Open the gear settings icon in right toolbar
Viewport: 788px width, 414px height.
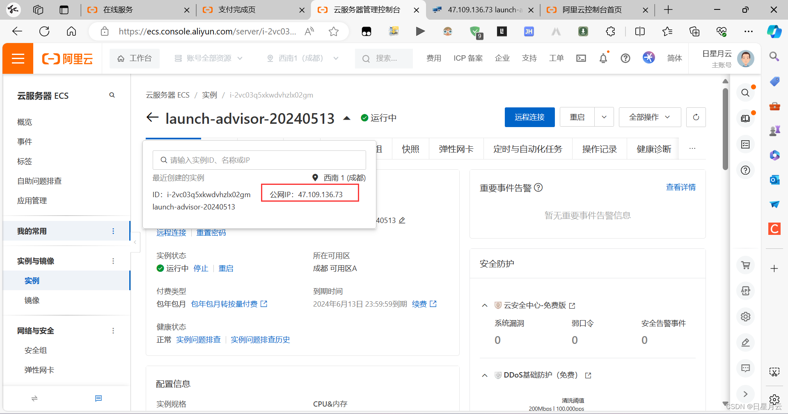(746, 316)
